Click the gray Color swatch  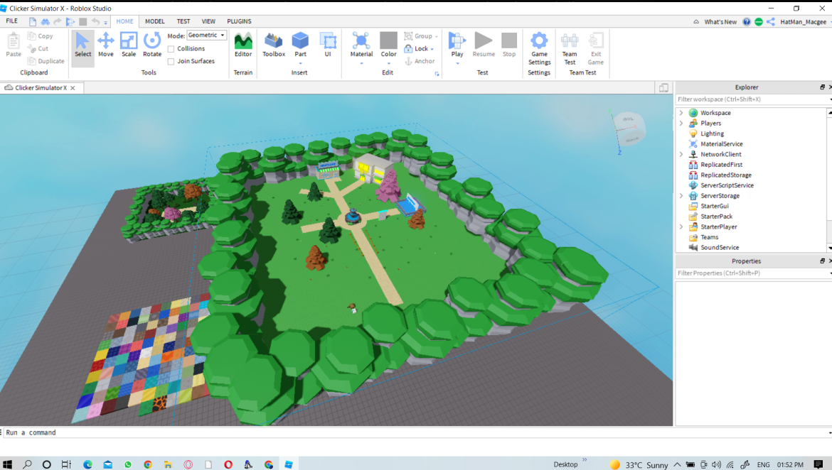pos(388,40)
